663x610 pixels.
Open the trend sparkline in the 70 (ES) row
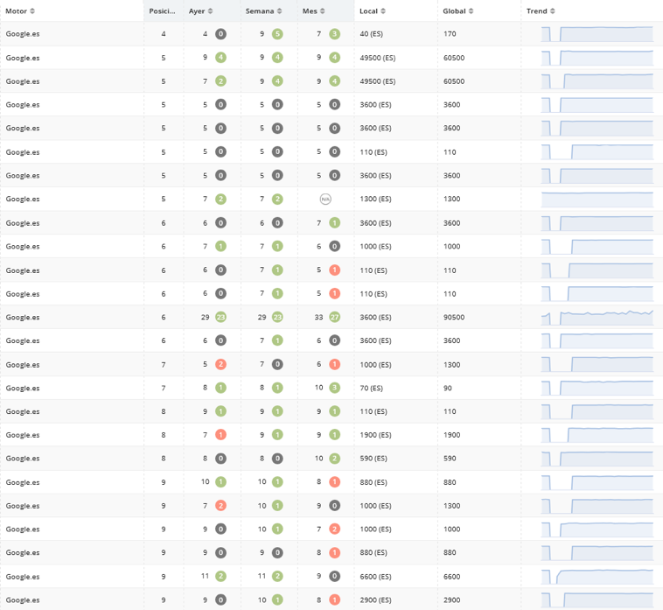tap(597, 389)
